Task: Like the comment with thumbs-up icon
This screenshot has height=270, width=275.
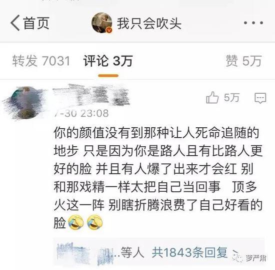Action: 212,97
